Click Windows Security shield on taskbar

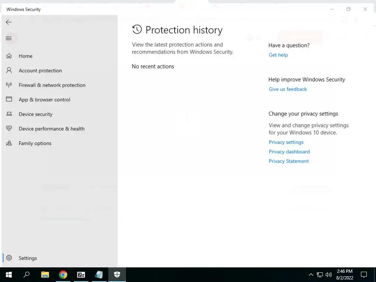pyautogui.click(x=117, y=275)
